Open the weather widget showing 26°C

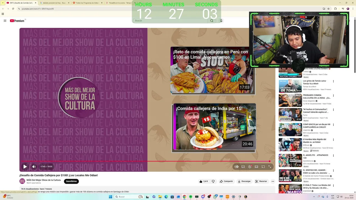coord(8,196)
